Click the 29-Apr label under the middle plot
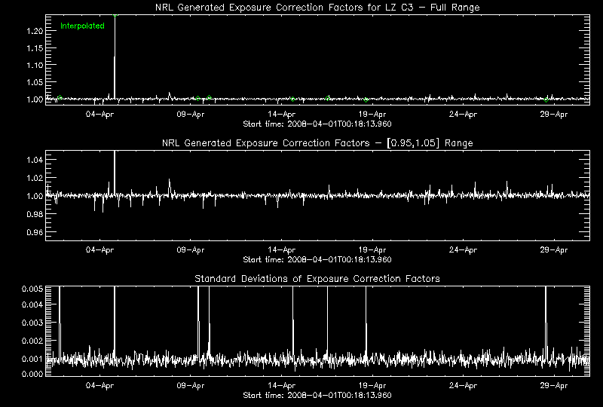This screenshot has width=603, height=407. [554, 250]
